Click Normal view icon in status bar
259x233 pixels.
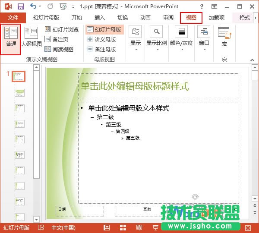click(x=107, y=228)
